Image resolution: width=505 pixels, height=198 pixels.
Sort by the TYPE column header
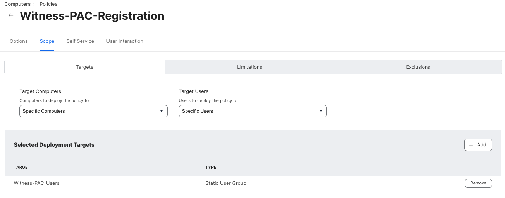tap(211, 167)
